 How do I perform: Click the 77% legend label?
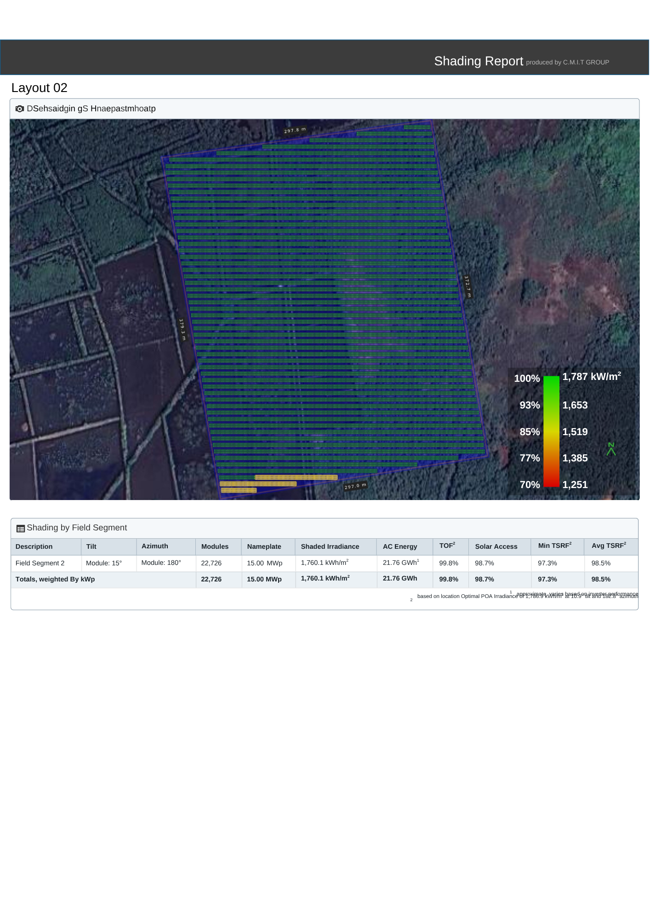[x=530, y=458]
